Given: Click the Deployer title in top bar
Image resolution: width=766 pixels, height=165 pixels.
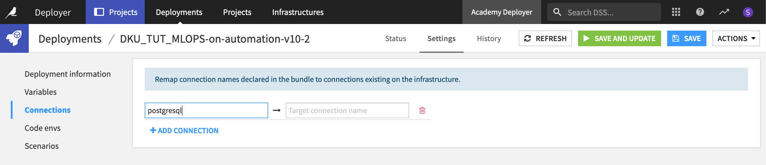Looking at the screenshot, I should coord(53,12).
